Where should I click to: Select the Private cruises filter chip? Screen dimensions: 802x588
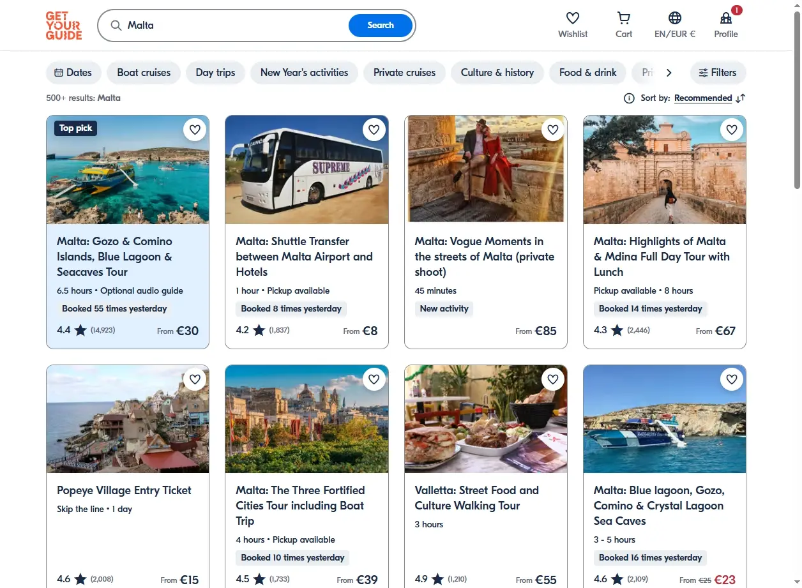[404, 73]
